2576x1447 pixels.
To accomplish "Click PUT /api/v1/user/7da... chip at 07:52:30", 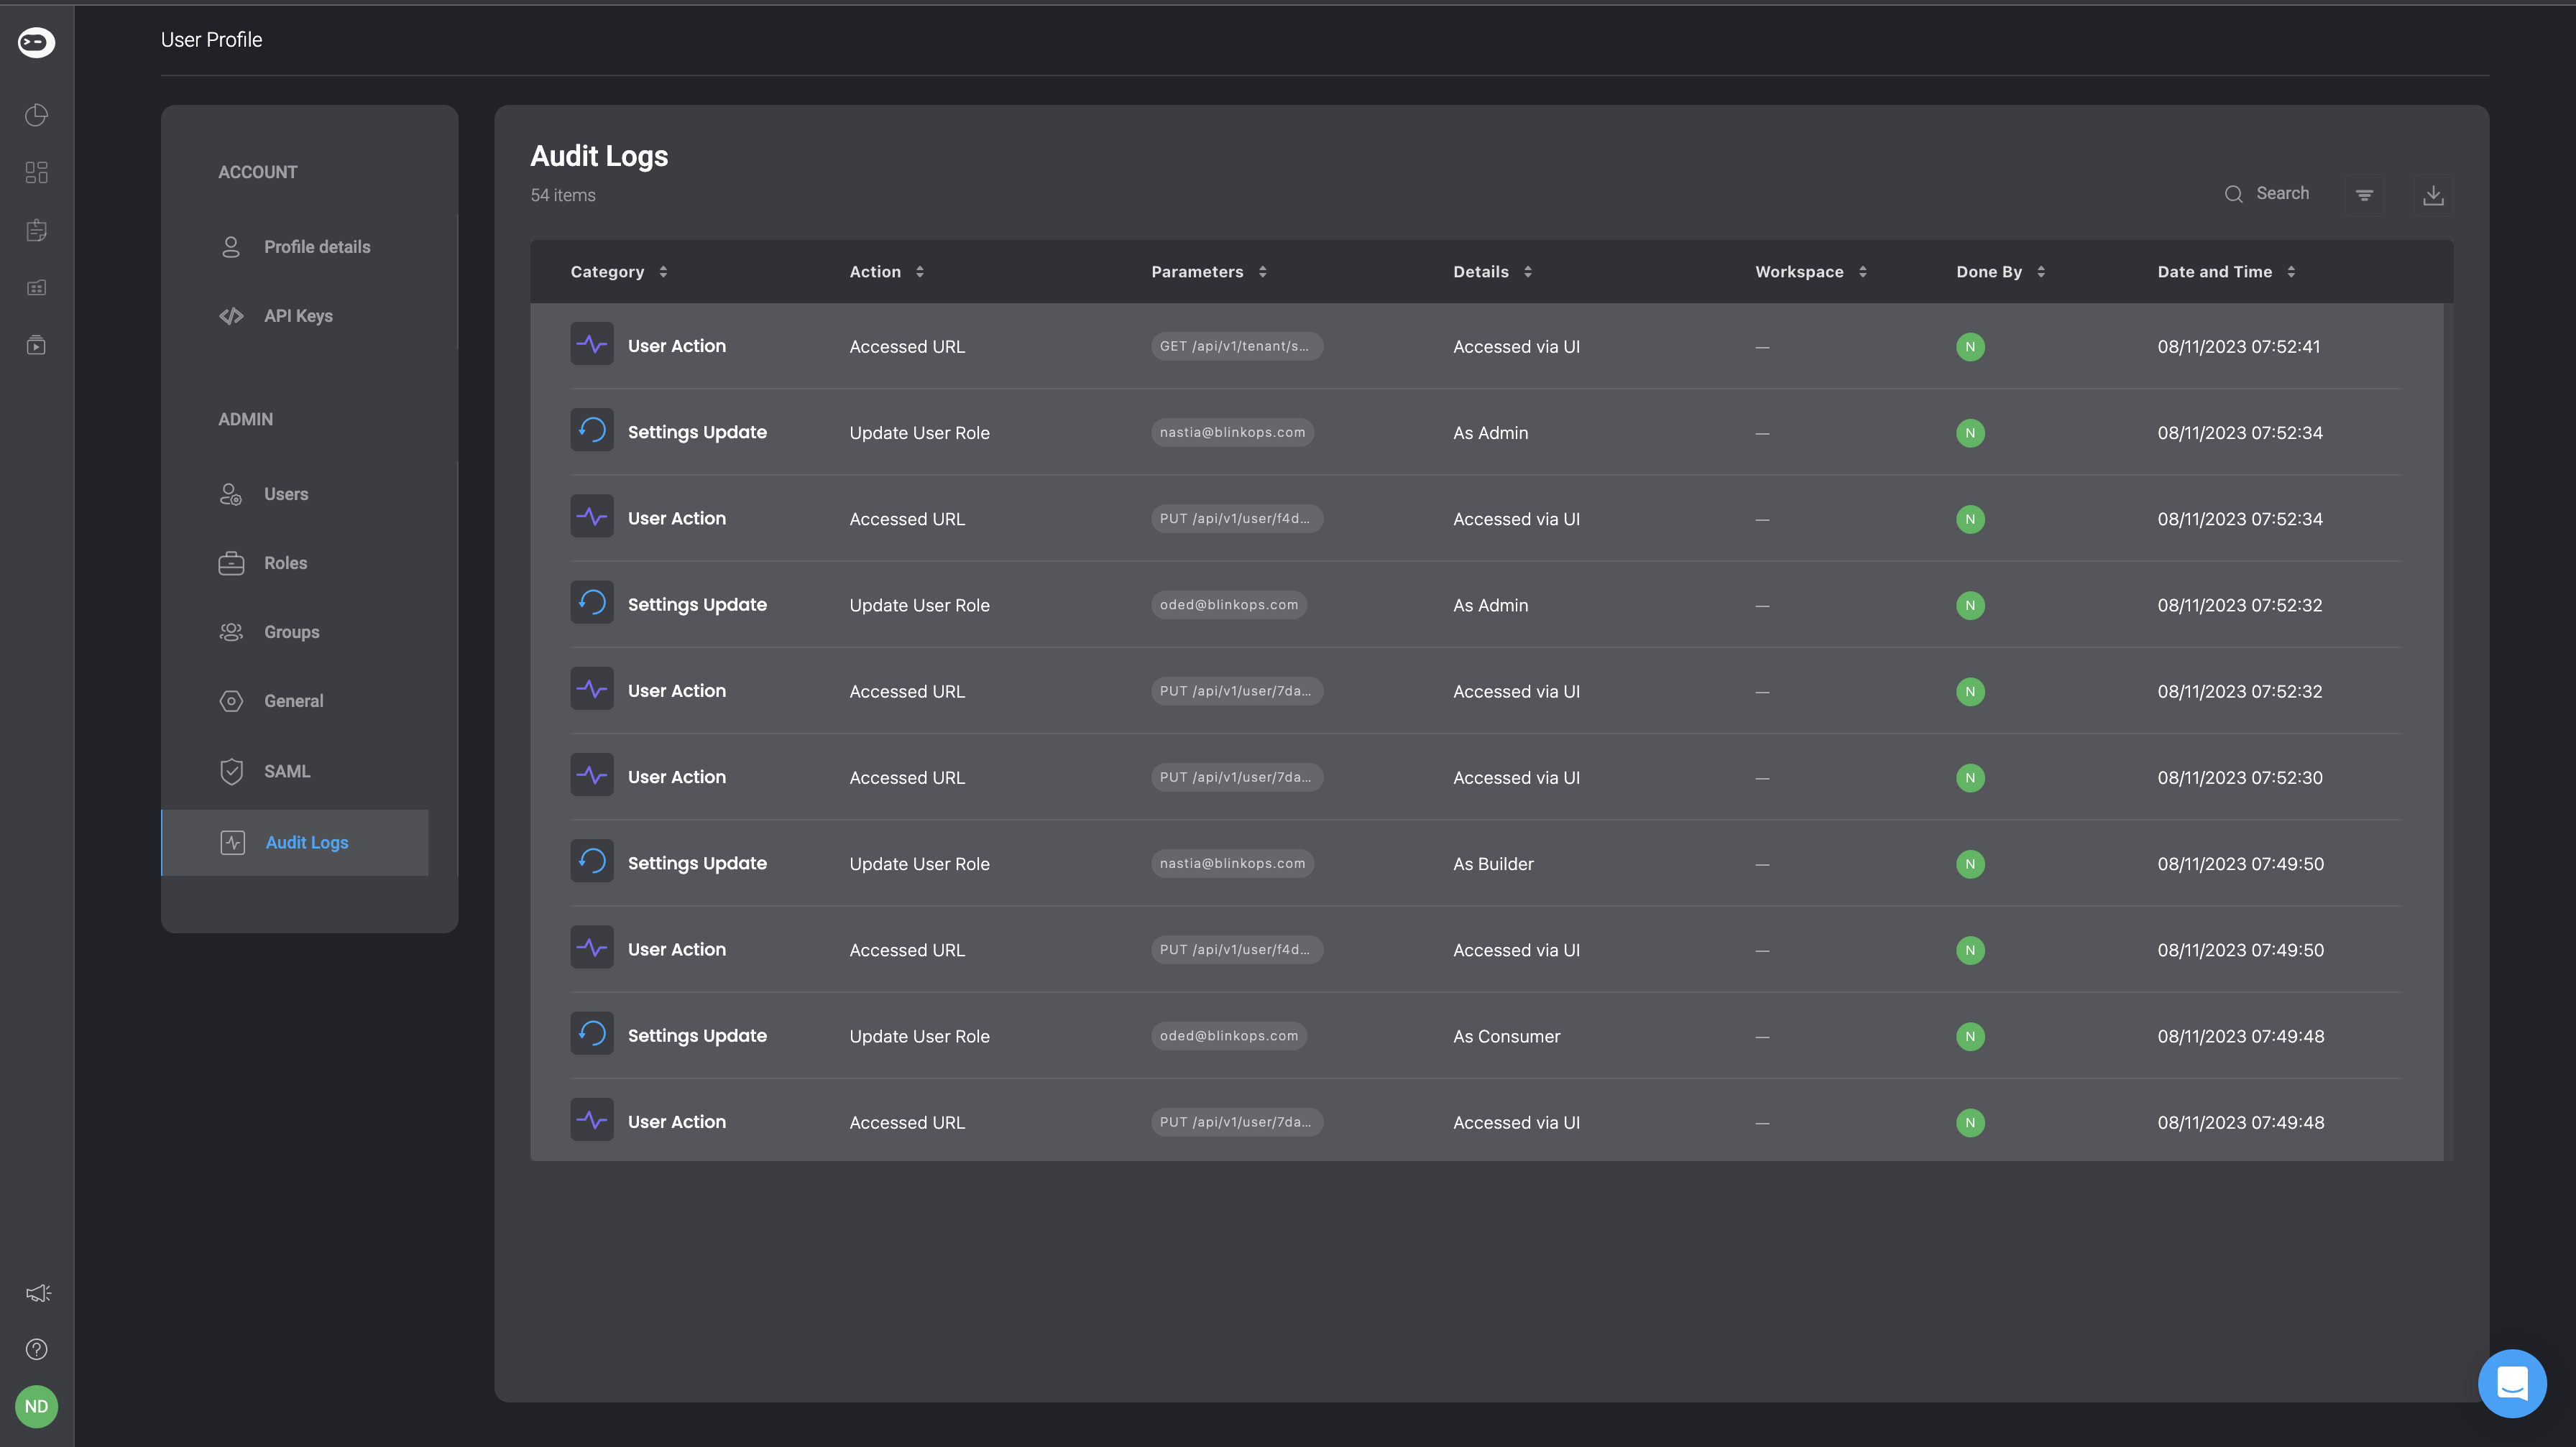I will tap(1237, 777).
